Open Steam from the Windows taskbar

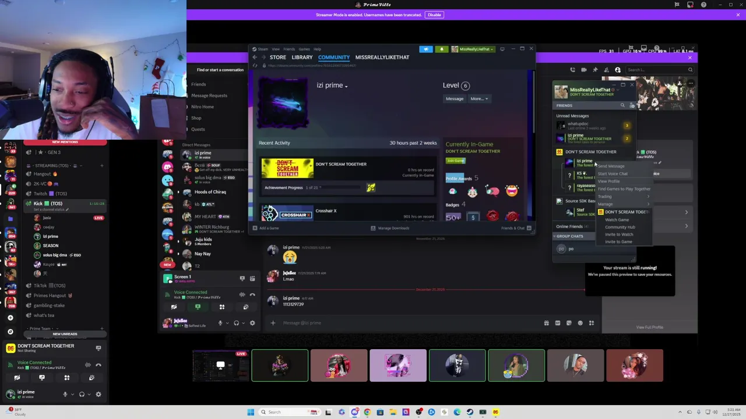470,412
